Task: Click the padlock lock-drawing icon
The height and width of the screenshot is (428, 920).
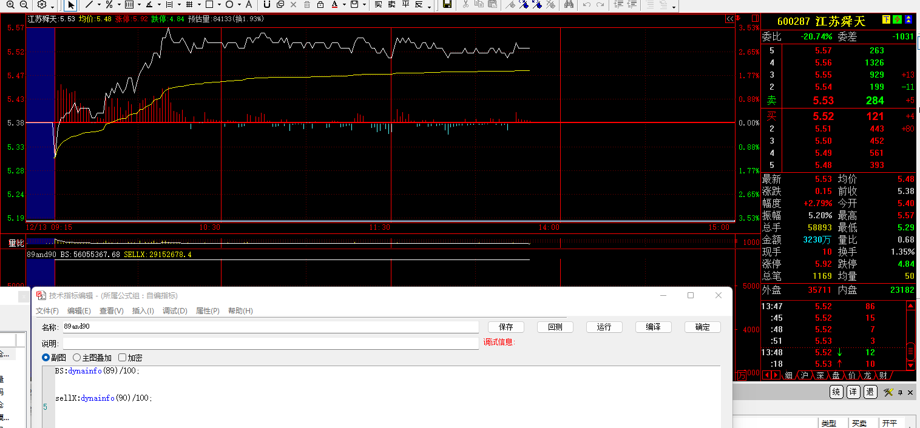Action: [x=319, y=5]
